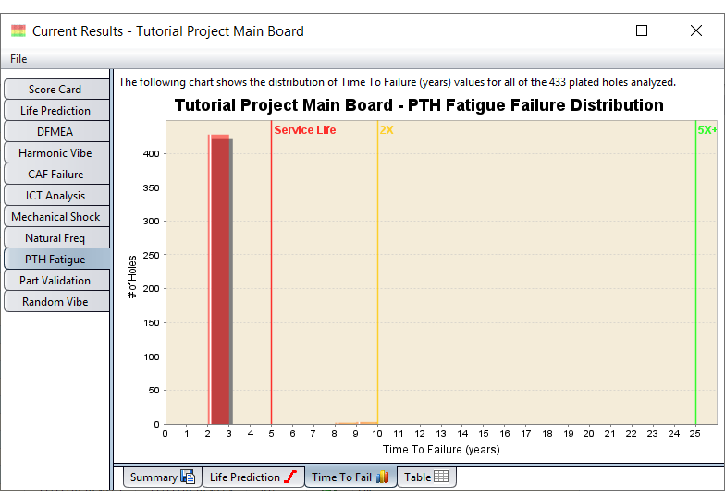This screenshot has width=725, height=495.
Task: Click the green 5X+ marker label
Action: pos(707,129)
